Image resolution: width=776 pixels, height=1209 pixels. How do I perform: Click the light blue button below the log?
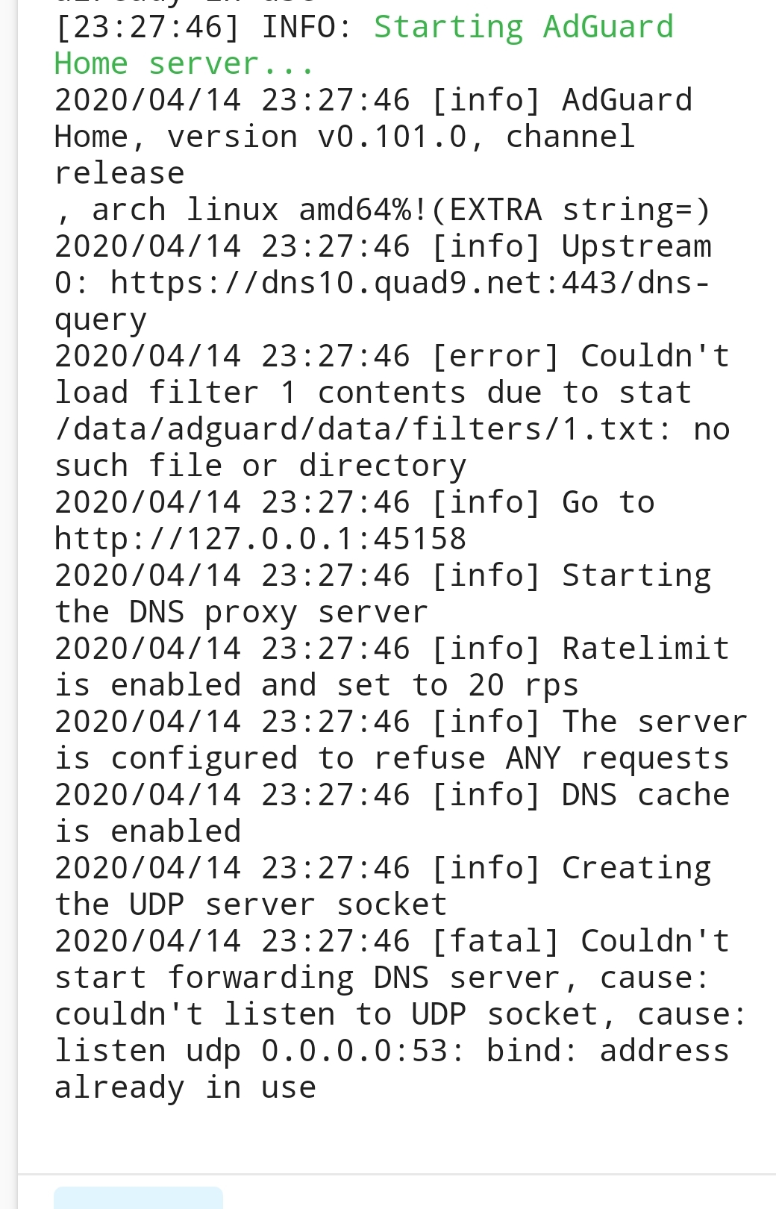[x=139, y=1197]
